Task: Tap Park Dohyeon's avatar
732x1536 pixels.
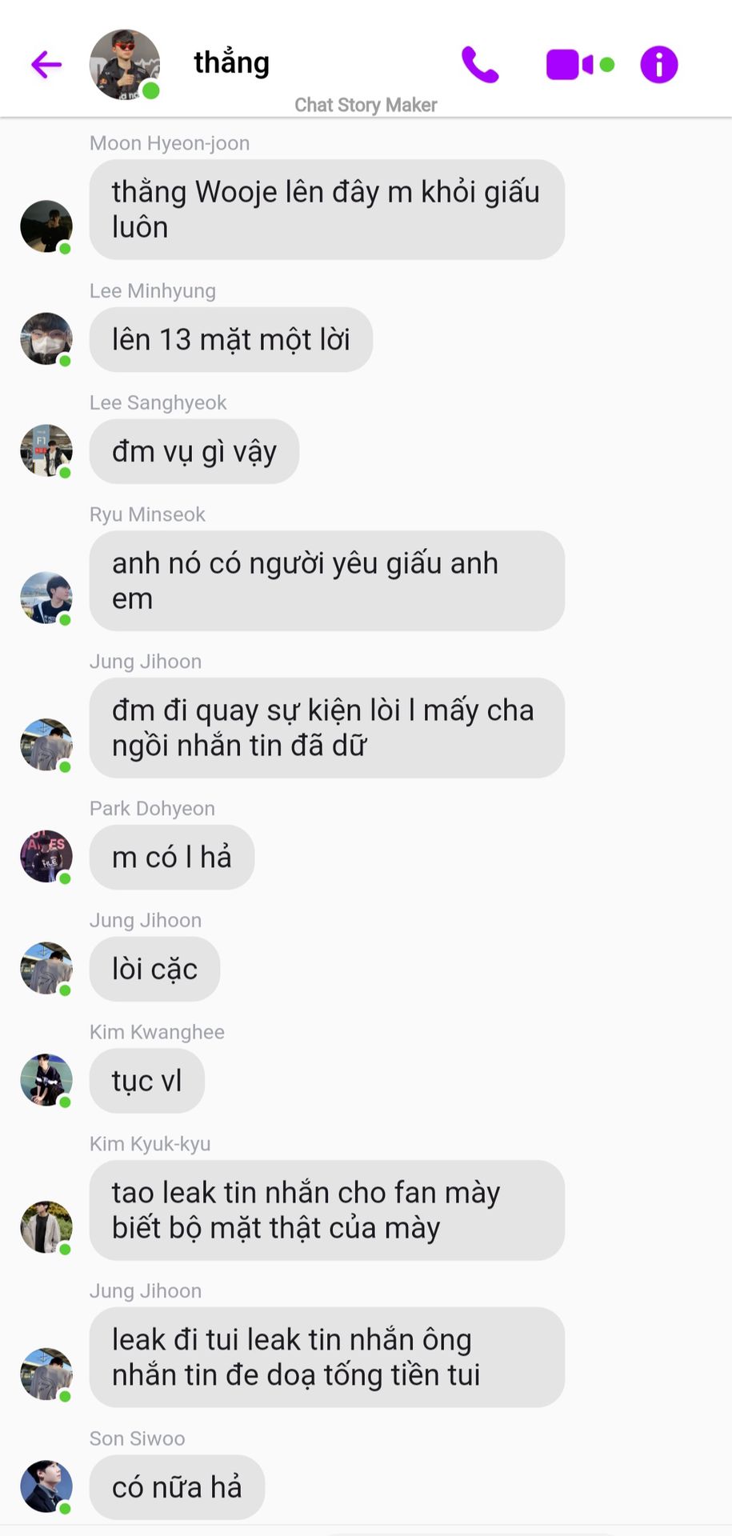Action: pos(46,856)
